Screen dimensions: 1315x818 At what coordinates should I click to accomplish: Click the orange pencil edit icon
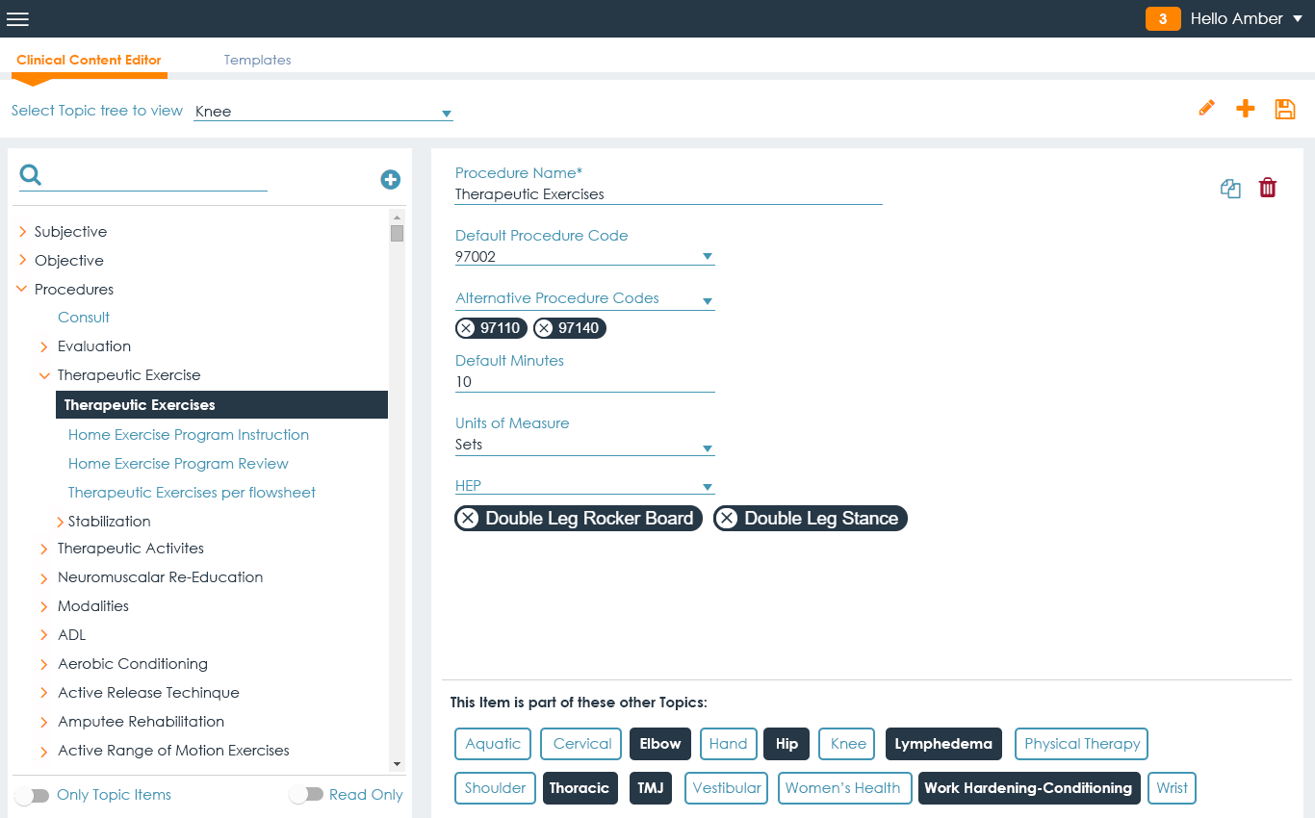coord(1206,108)
